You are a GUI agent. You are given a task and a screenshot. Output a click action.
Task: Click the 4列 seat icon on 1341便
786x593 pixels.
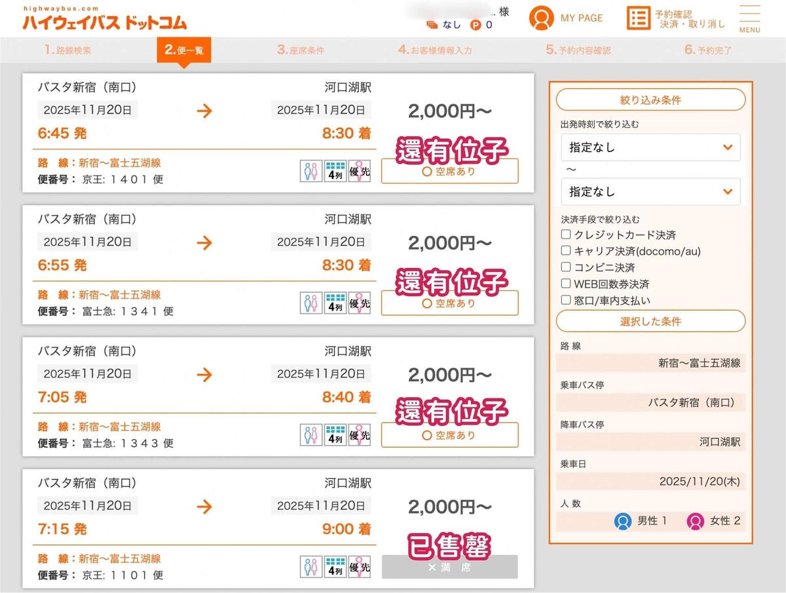click(x=335, y=303)
